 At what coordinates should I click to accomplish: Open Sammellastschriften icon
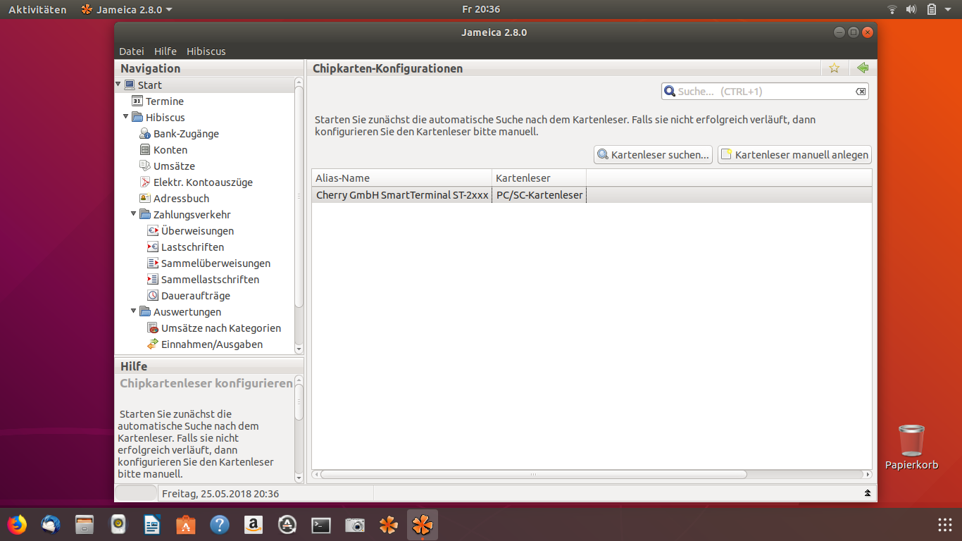153,279
